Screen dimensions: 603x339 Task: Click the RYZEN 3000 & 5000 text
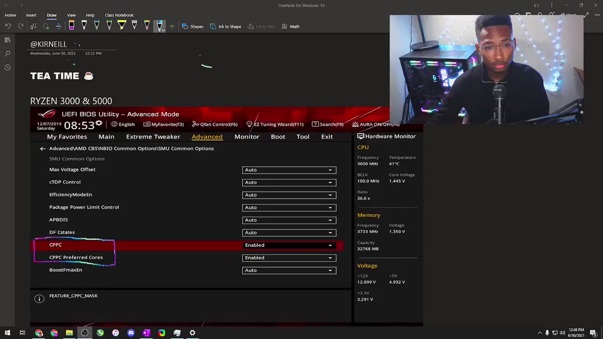coord(71,101)
